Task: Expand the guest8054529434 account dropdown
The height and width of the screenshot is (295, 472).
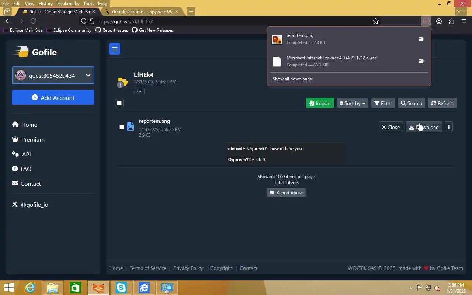Action: click(53, 75)
